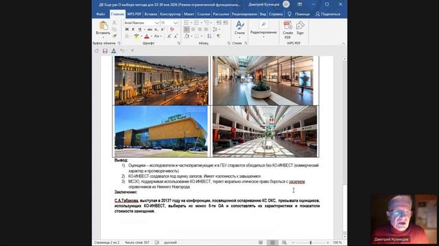
Task: Switch to the References (Ссылки) tab
Action: (x=204, y=14)
